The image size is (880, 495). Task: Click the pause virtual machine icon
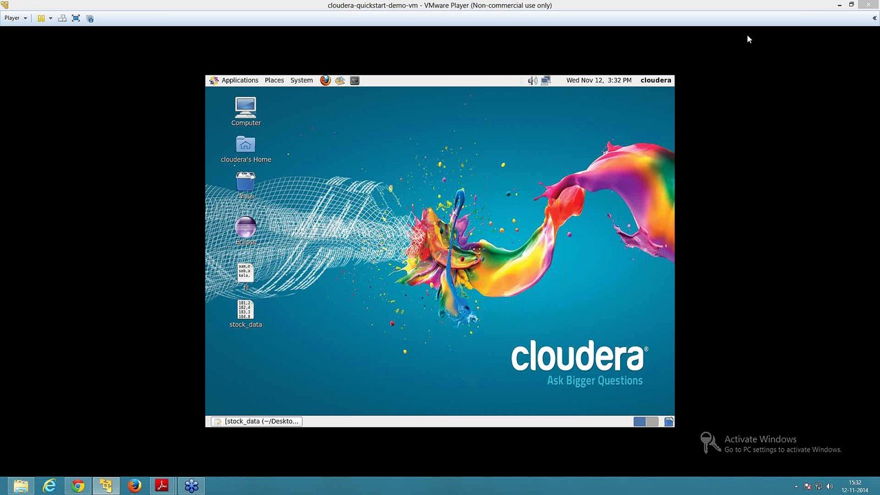point(41,18)
